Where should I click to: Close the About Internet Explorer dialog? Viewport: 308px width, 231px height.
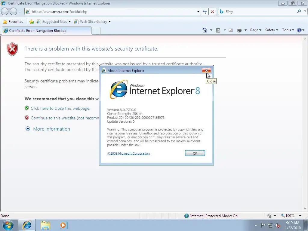click(x=206, y=70)
